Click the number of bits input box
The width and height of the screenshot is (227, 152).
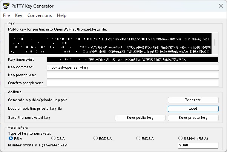pos(198,145)
